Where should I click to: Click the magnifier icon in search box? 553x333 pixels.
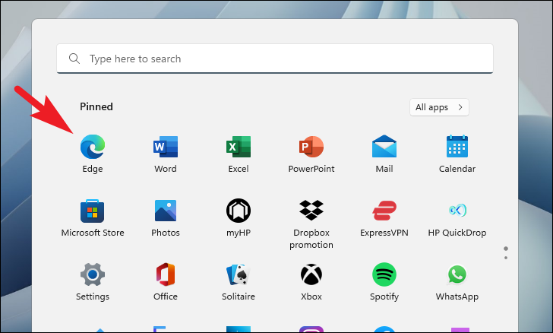click(x=74, y=59)
